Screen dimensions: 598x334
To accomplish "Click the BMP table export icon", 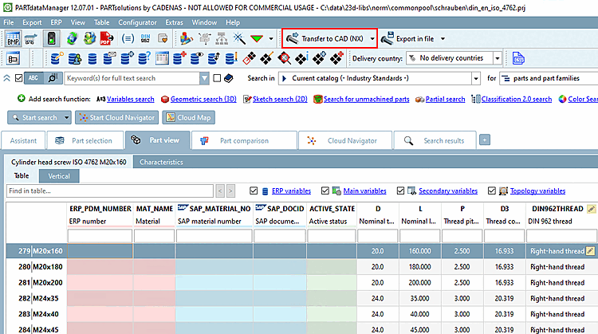I will 13,38.
